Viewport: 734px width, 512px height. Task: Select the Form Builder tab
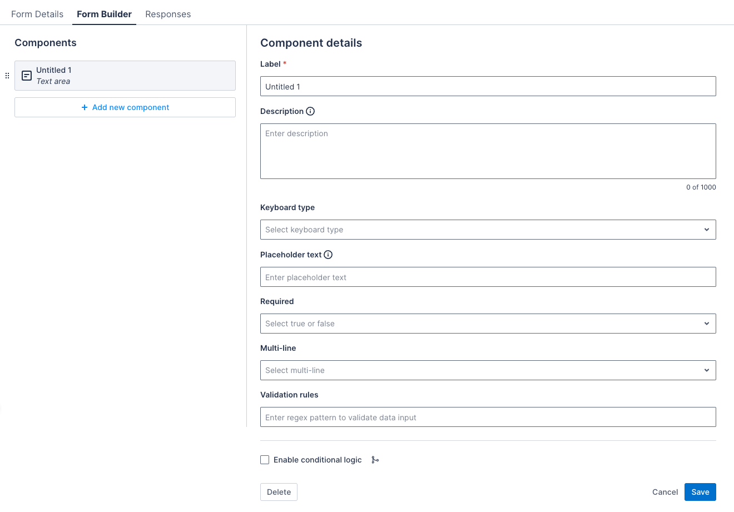(104, 14)
